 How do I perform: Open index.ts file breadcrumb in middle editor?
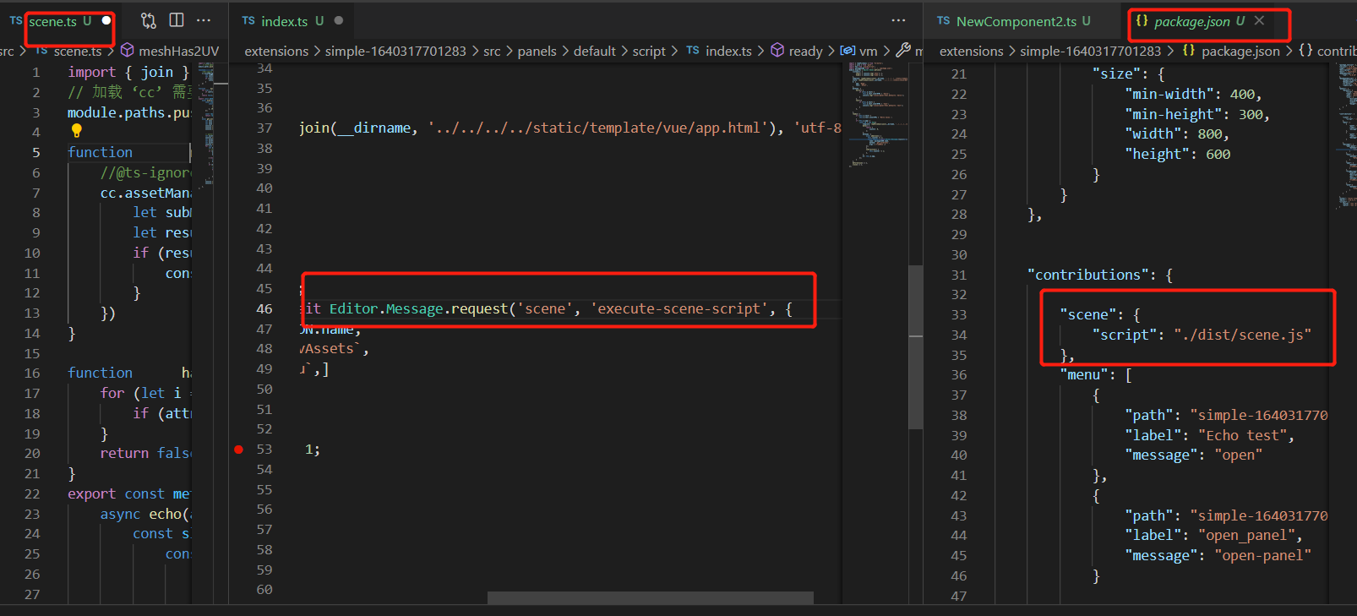click(x=719, y=51)
